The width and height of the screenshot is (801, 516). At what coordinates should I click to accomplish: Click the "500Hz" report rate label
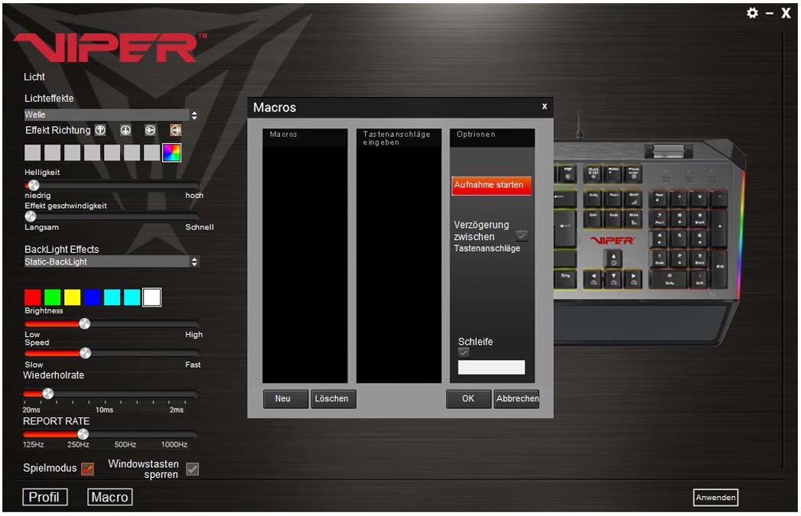coord(125,445)
